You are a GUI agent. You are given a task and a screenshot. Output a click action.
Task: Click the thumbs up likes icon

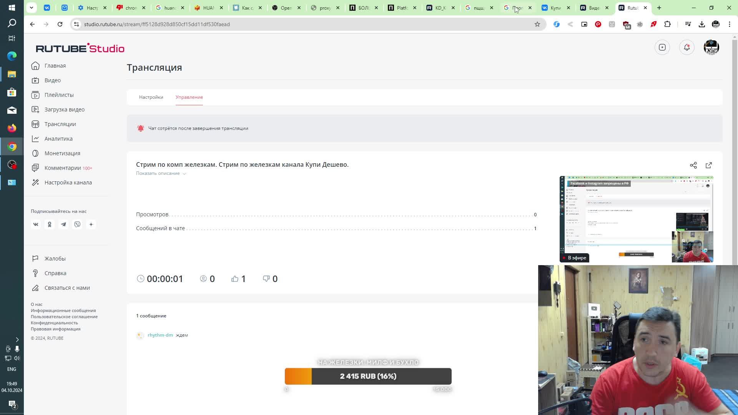tap(235, 279)
